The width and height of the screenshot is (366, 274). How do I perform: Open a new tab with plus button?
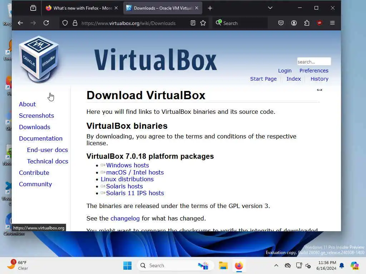pos(210,8)
